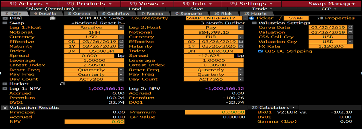Click the copy icon next to Deal

coord(53,18)
